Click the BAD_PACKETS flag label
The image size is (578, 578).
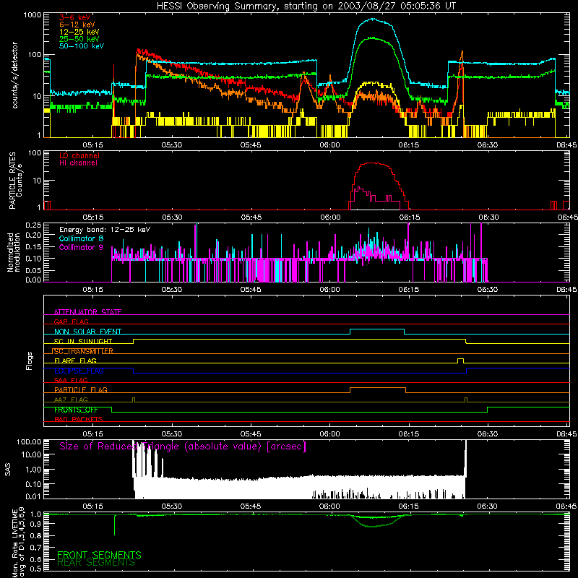click(x=79, y=419)
